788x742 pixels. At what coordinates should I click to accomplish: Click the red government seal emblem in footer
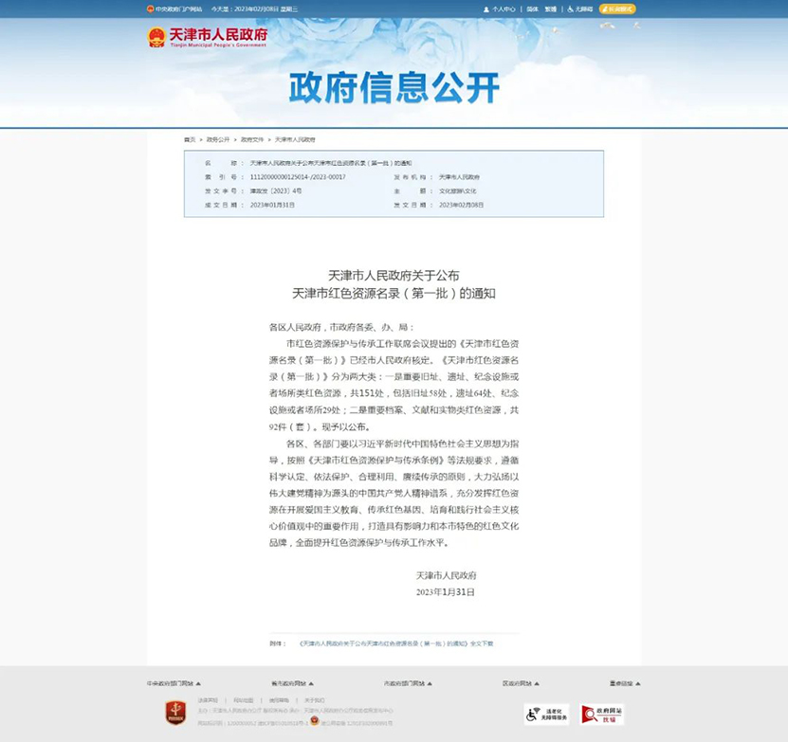[175, 714]
